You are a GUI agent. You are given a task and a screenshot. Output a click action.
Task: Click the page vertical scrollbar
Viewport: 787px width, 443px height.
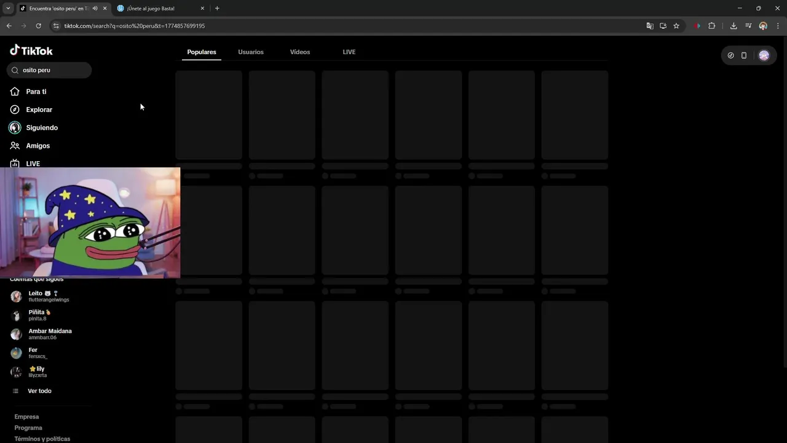(x=784, y=203)
